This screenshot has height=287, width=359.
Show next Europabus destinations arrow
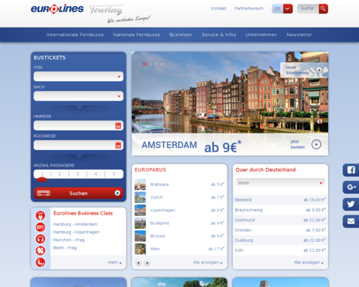(x=147, y=263)
